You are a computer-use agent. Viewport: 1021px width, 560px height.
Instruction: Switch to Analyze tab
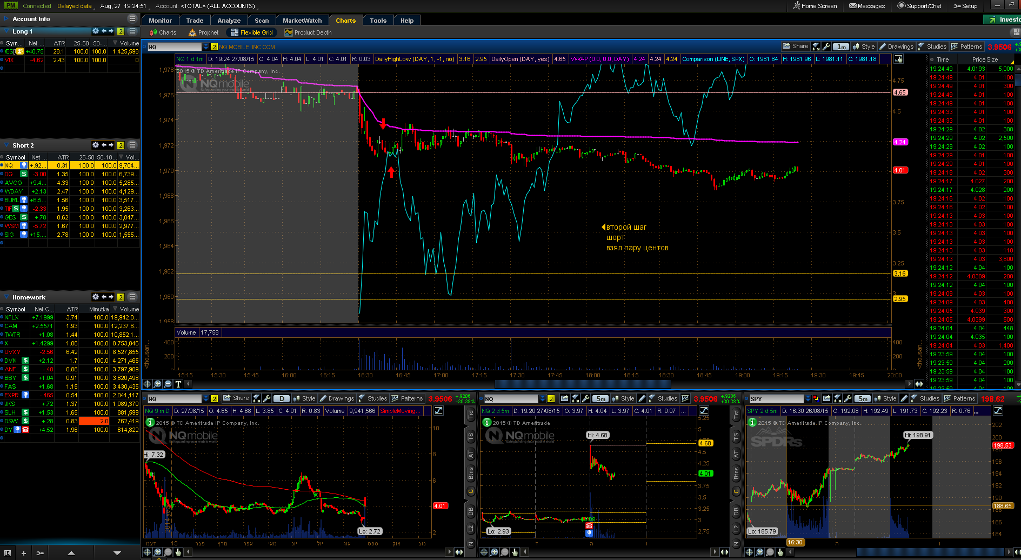[229, 21]
